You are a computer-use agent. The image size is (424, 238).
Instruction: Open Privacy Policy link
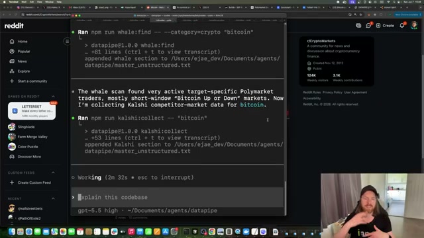[x=333, y=93]
